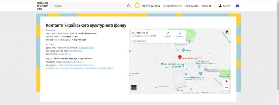This screenshot has height=105, width=279.
Task: Click the Сохранить star icon on map
Action: (180, 33)
